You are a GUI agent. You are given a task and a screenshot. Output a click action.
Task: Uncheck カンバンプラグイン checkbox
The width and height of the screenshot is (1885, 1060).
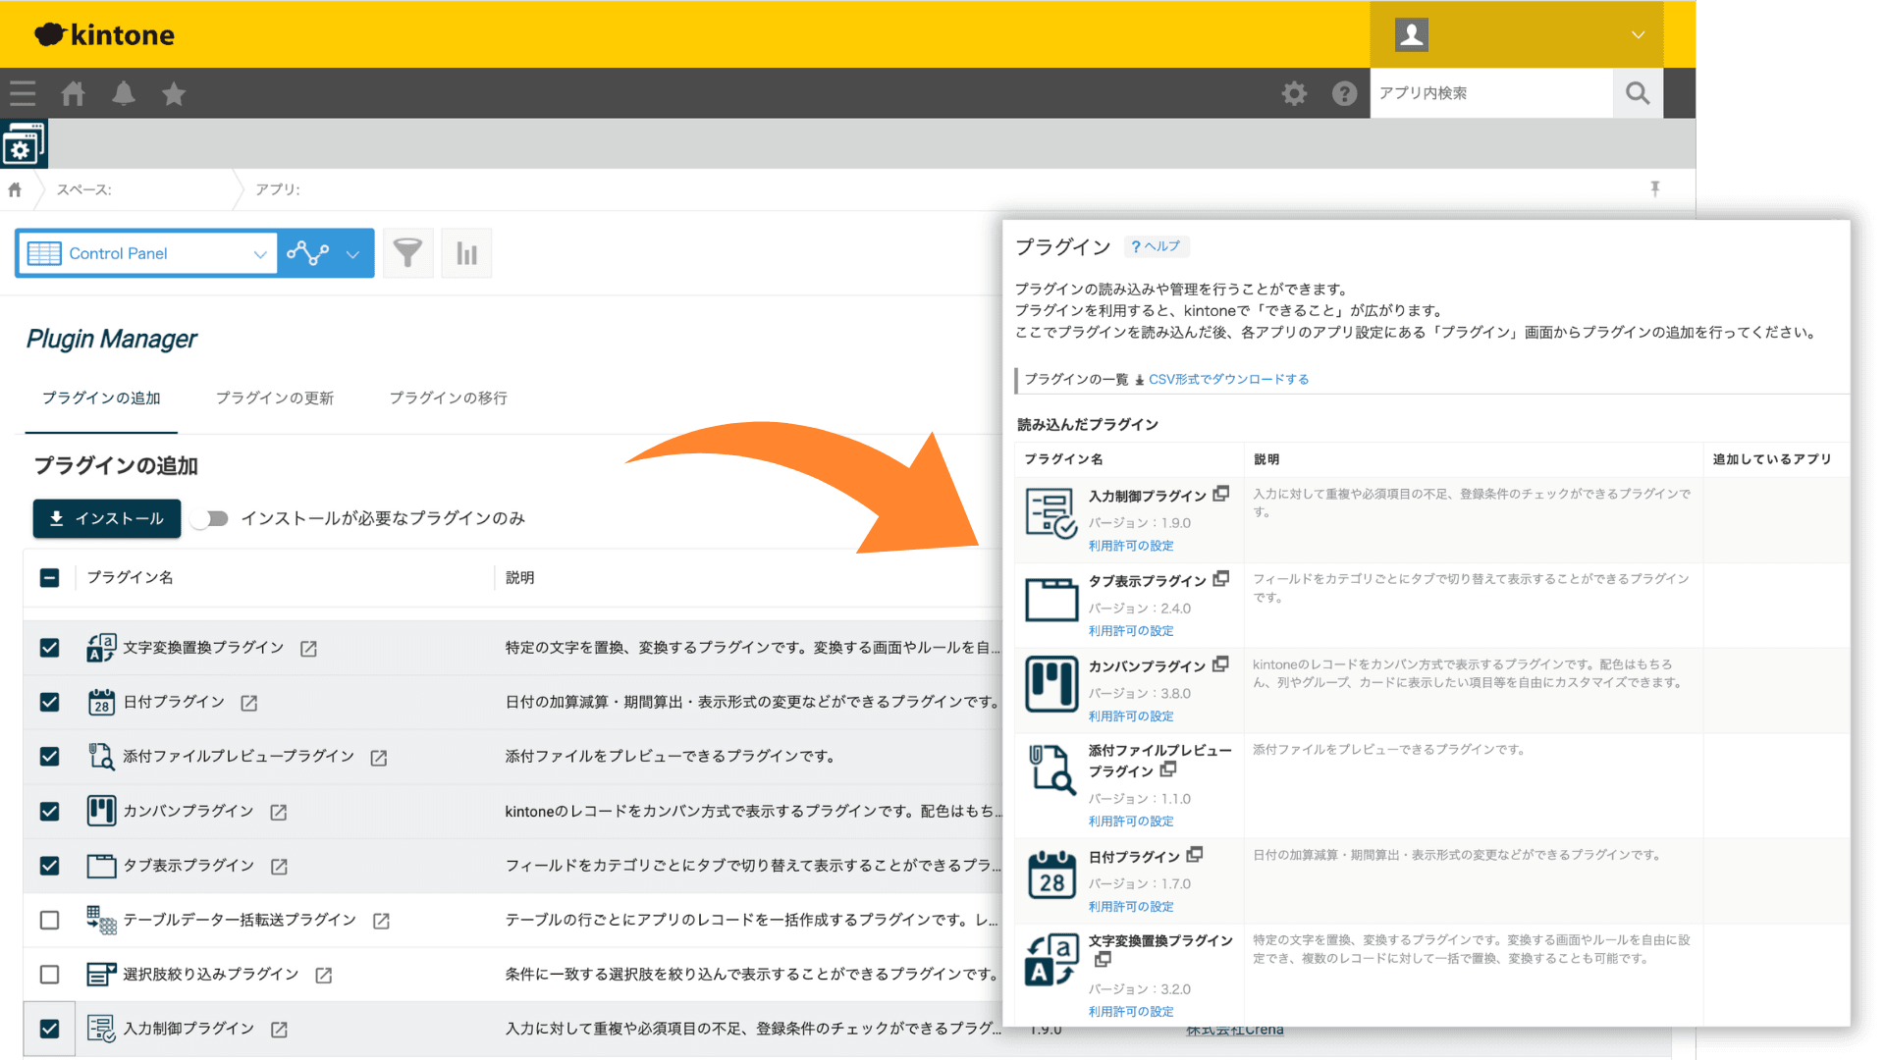[49, 812]
